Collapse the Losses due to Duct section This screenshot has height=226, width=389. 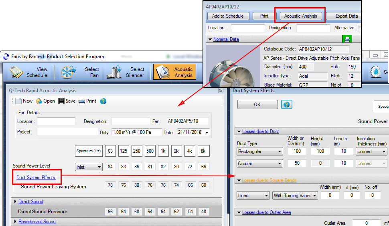click(x=239, y=131)
